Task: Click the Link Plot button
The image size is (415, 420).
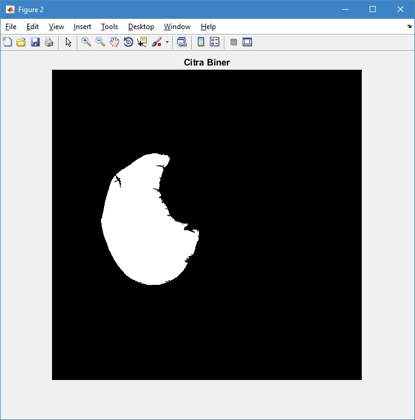Action: 181,42
